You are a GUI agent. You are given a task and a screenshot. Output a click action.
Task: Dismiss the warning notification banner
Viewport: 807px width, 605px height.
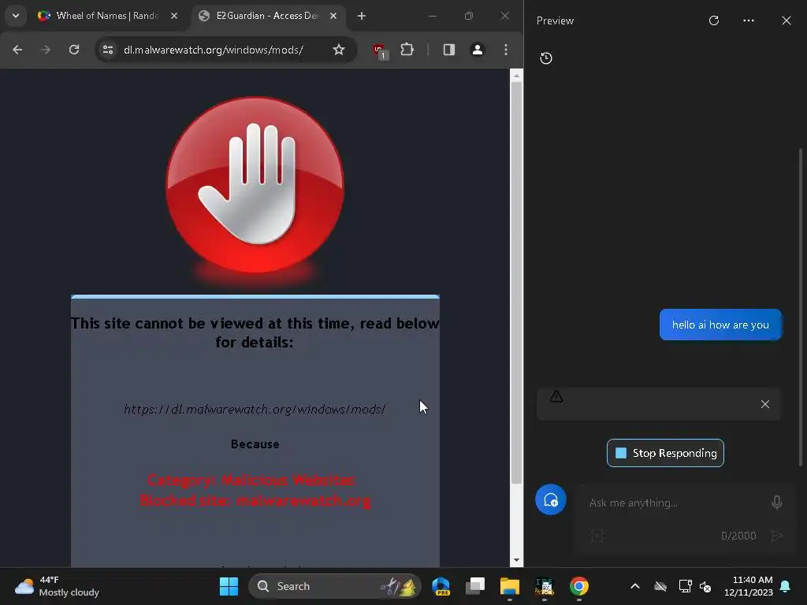coord(765,404)
